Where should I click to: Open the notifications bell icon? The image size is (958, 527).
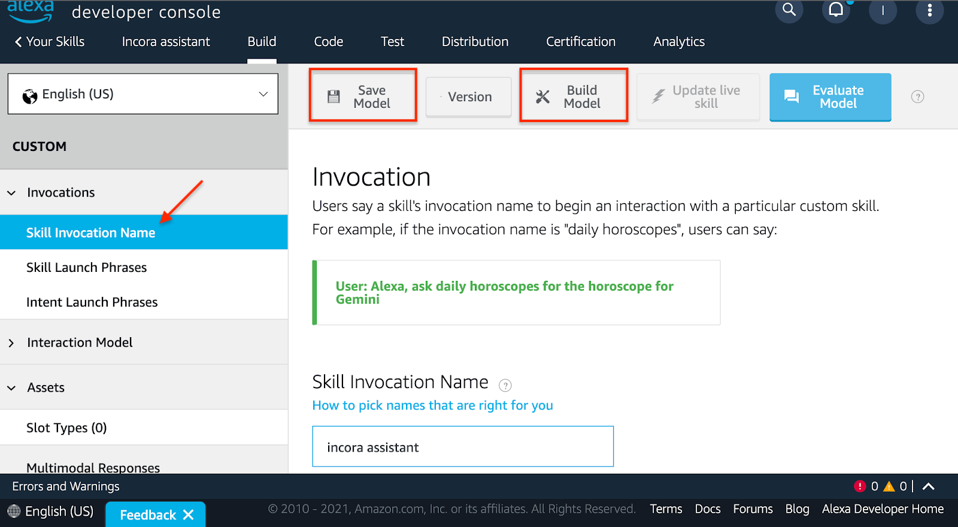tap(836, 10)
